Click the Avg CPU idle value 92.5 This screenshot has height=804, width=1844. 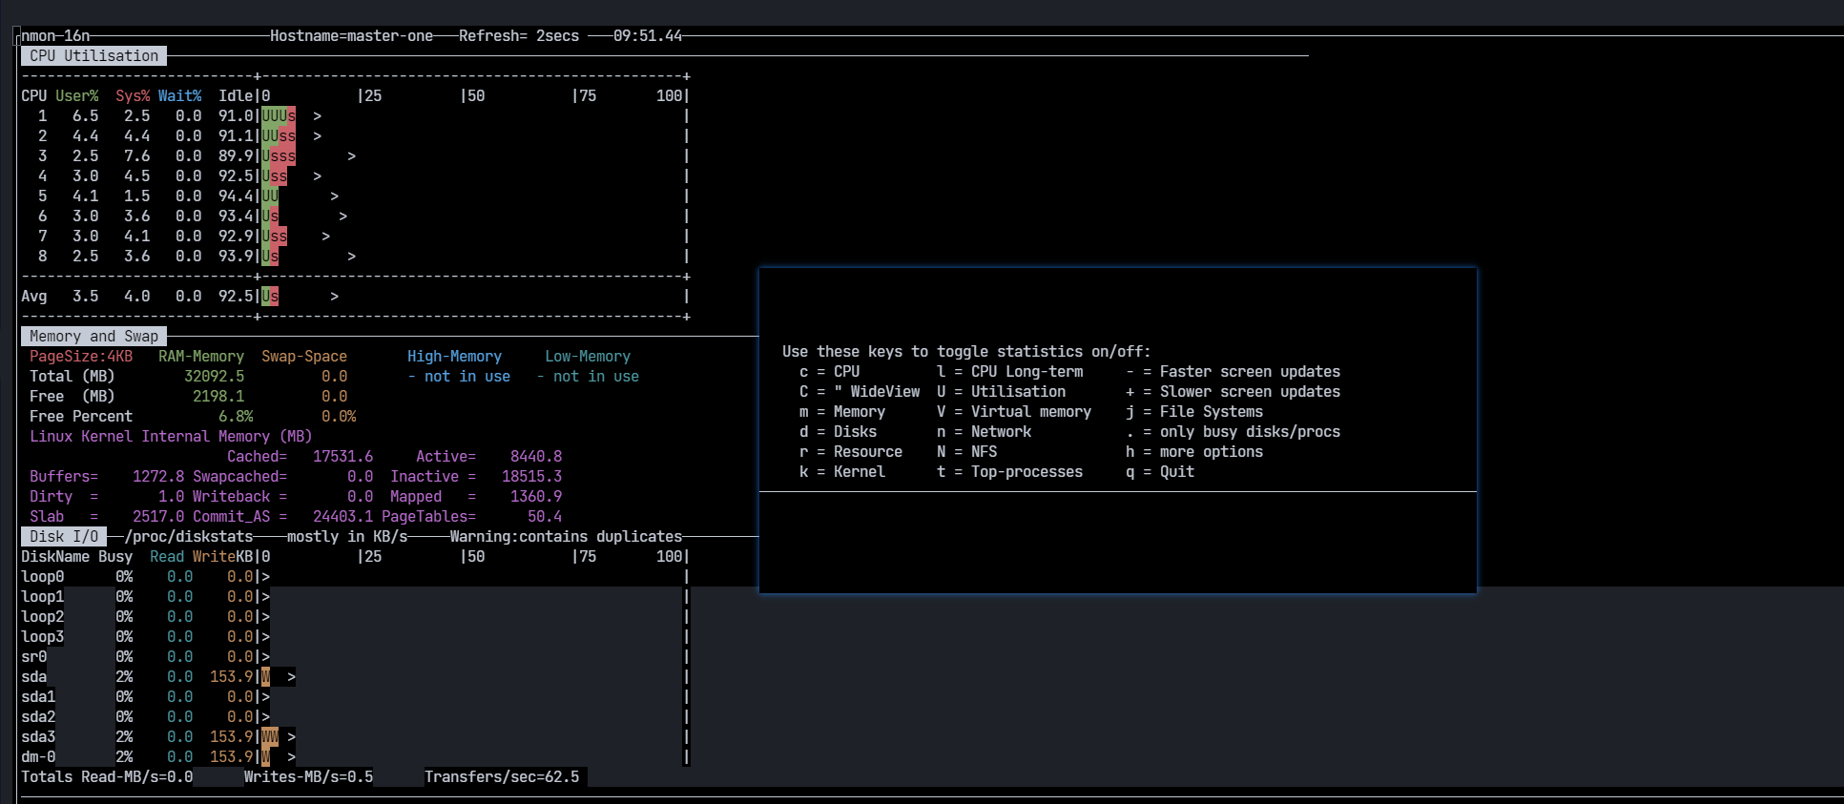236,296
